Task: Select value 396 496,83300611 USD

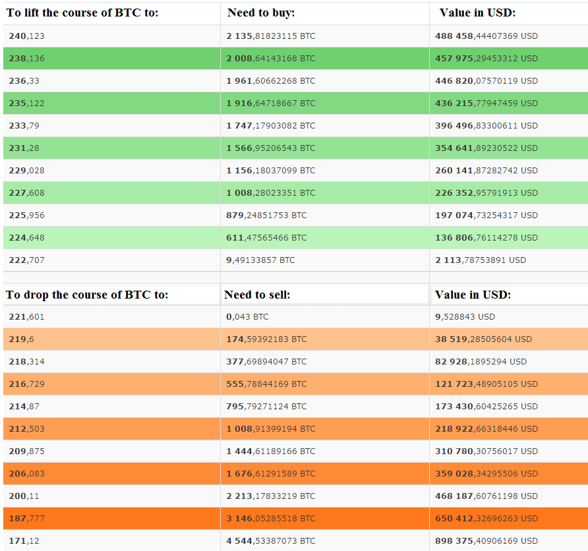Action: tap(486, 126)
